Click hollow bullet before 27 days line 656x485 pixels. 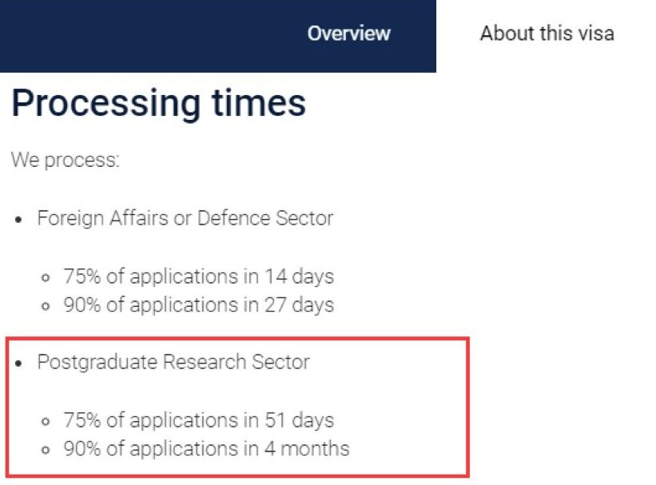click(x=46, y=306)
